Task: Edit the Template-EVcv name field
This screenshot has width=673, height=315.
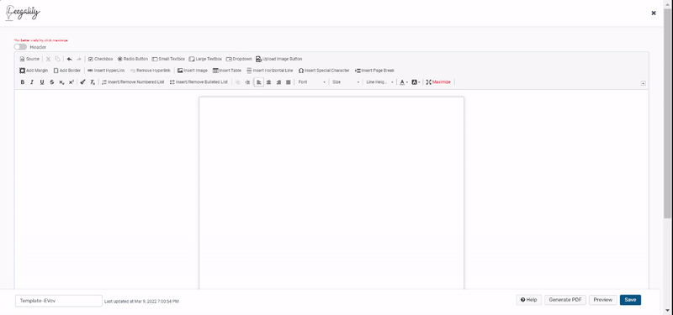Action: tap(59, 301)
